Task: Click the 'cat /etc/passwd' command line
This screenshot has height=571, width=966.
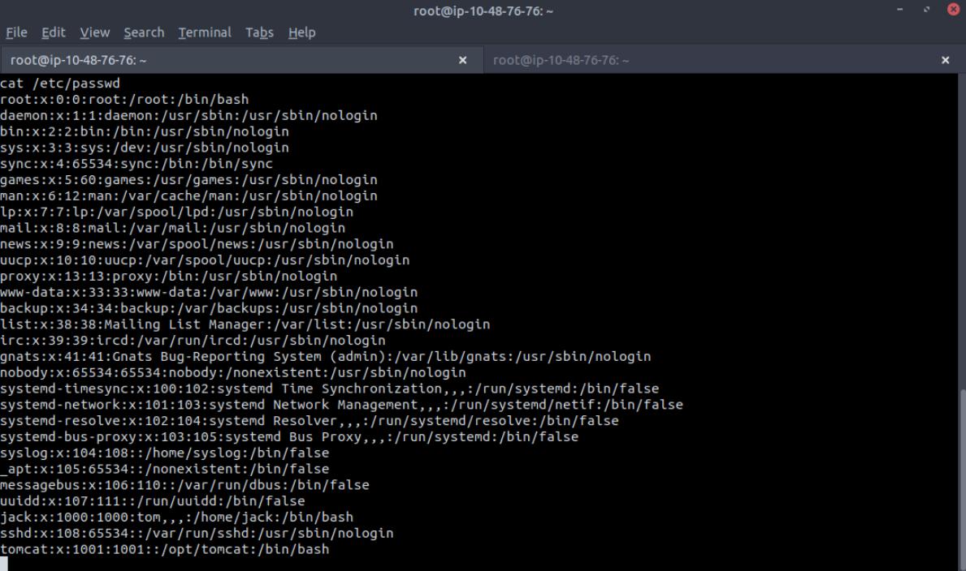Action: (x=61, y=84)
